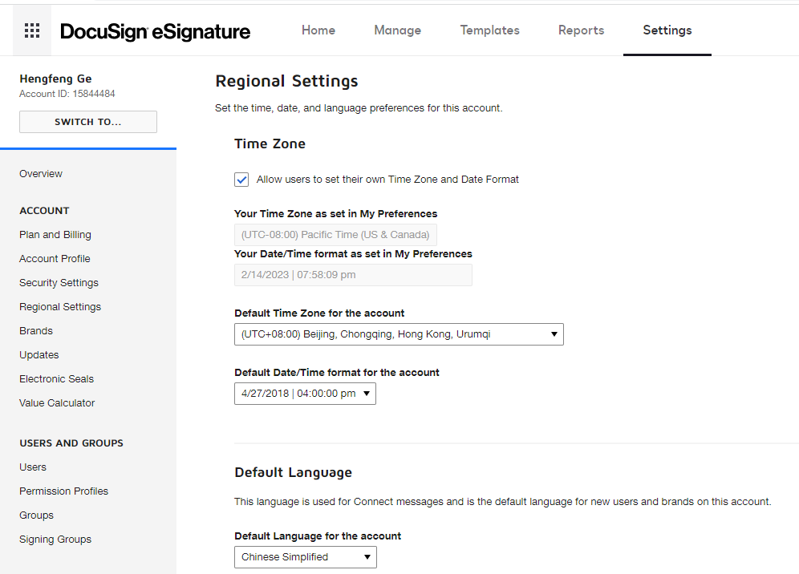This screenshot has width=799, height=574.
Task: Open the Templates tab
Action: [x=489, y=30]
